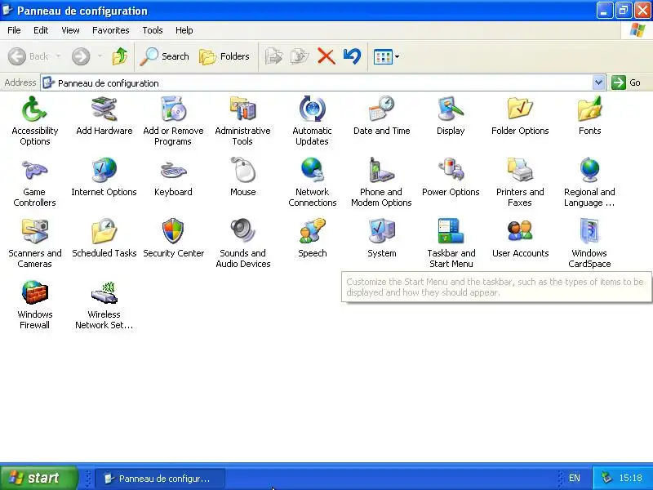Click the Forward arrow button
Screen dimensions: 653x490
(81, 56)
